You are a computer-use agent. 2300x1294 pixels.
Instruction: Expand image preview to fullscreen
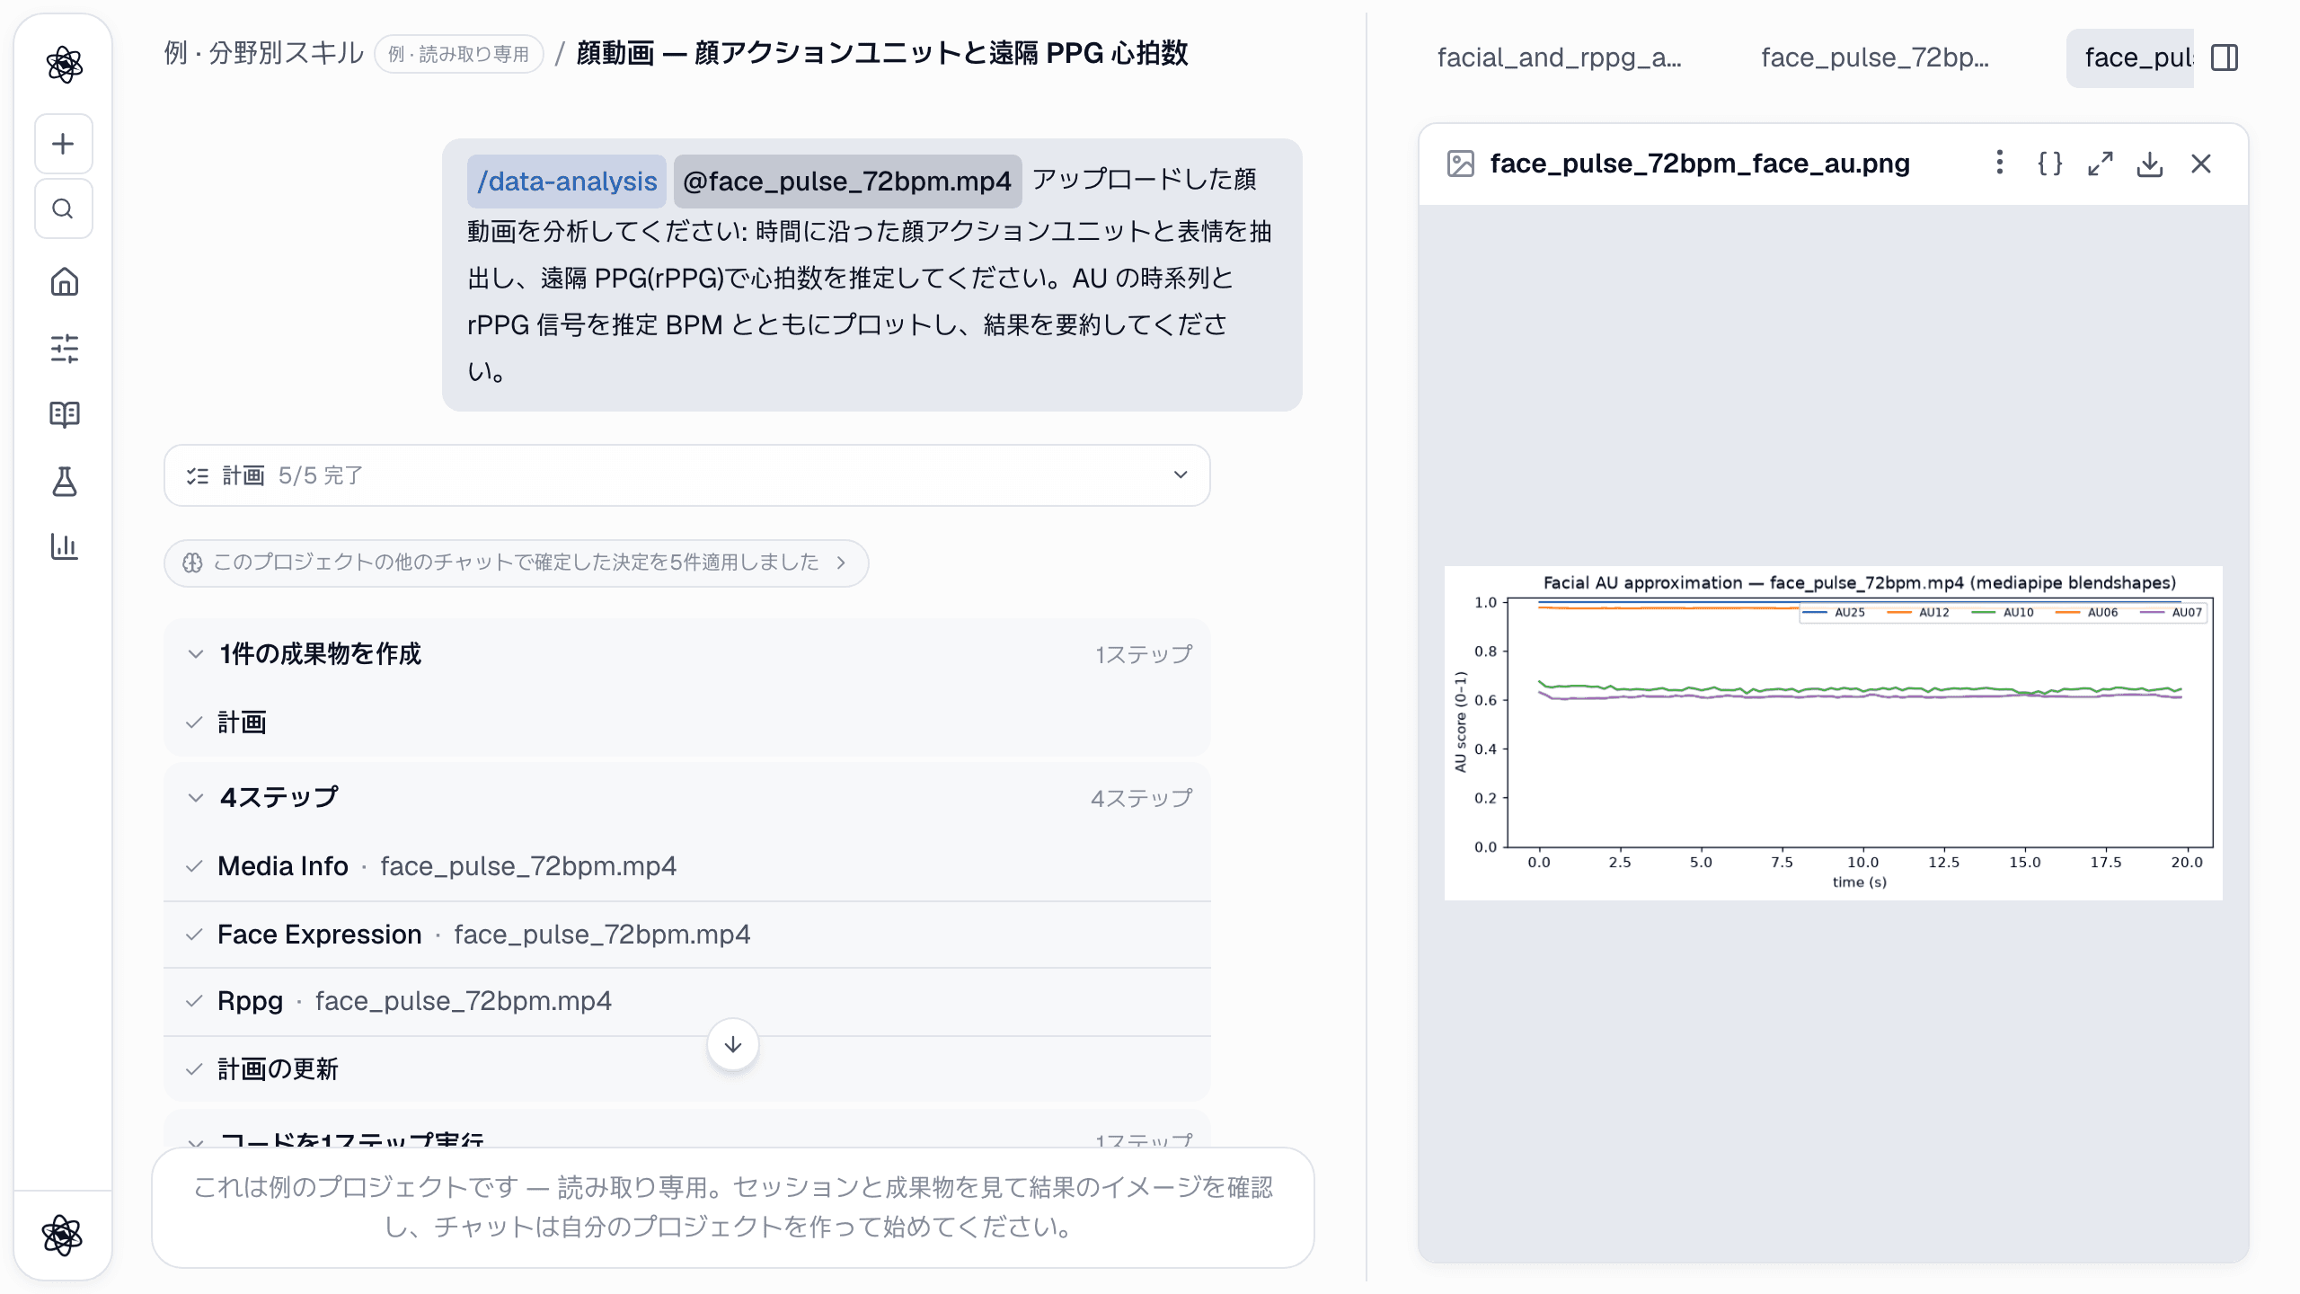[x=2100, y=164]
